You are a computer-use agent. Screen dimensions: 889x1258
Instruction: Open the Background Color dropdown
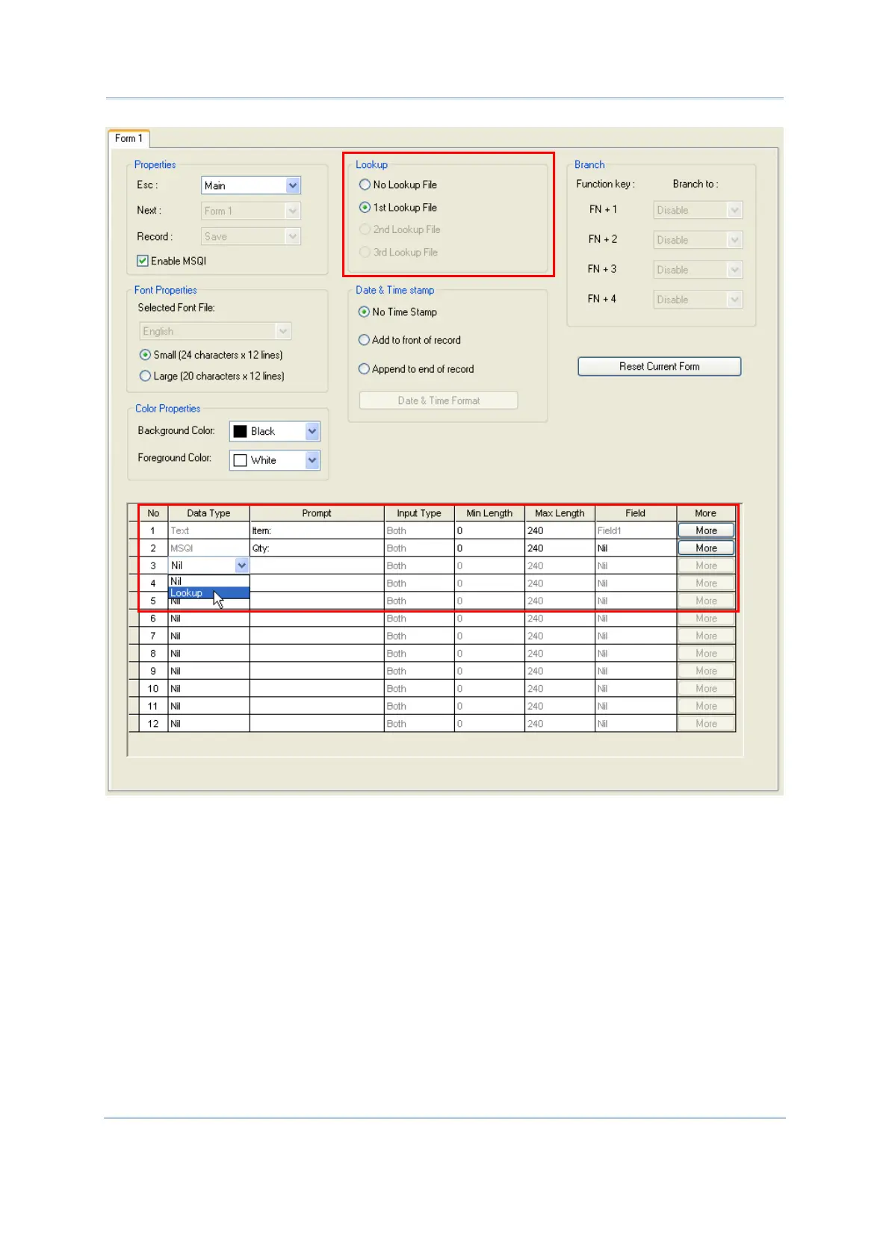pos(275,431)
